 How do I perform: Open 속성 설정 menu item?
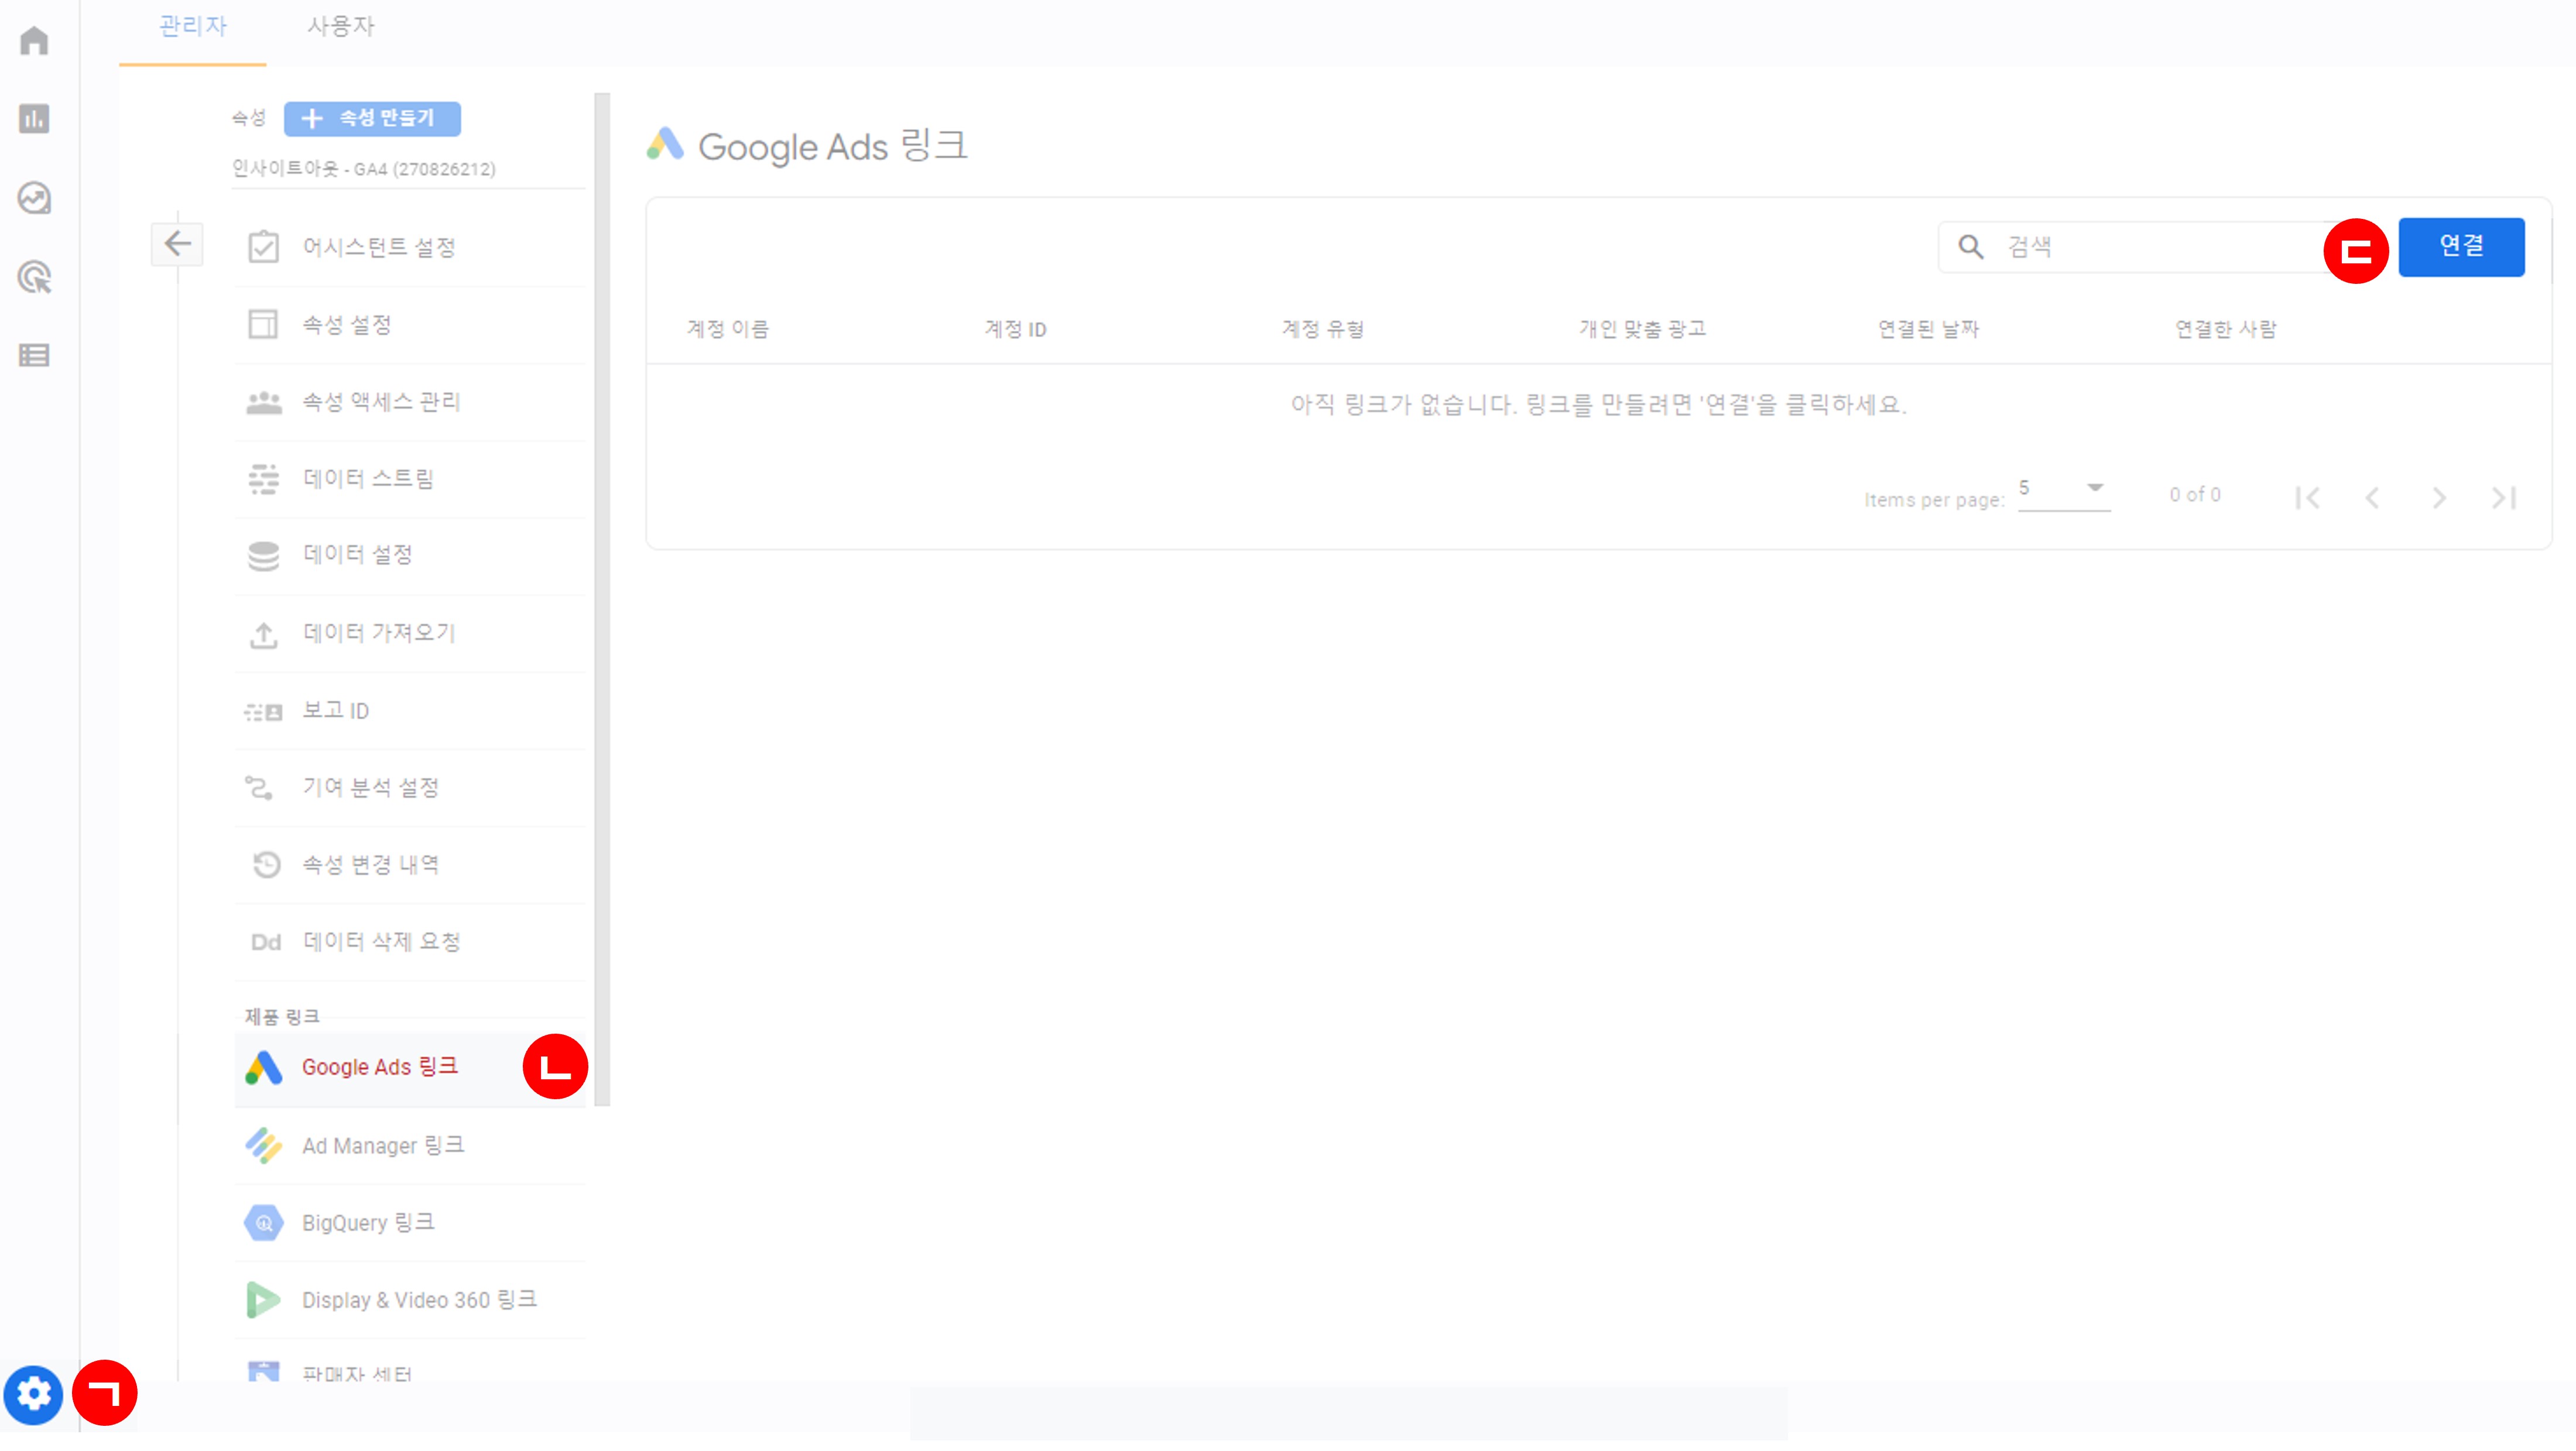(409, 325)
